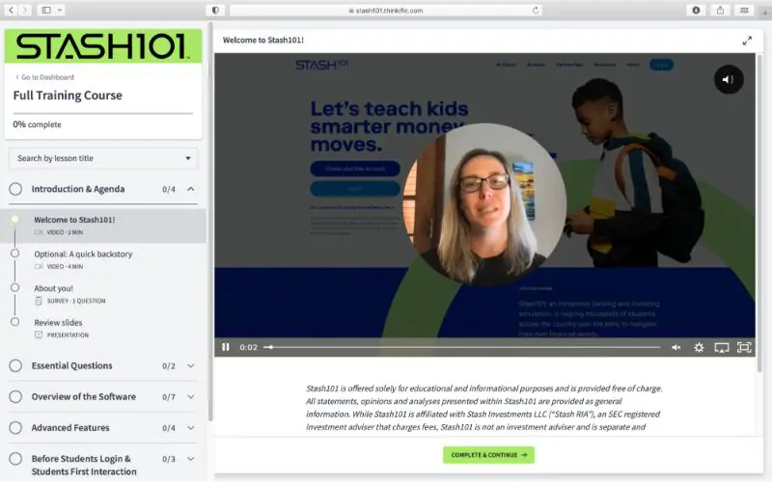This screenshot has width=772, height=482.
Task: Click the volume icon in the player bar
Action: (676, 347)
